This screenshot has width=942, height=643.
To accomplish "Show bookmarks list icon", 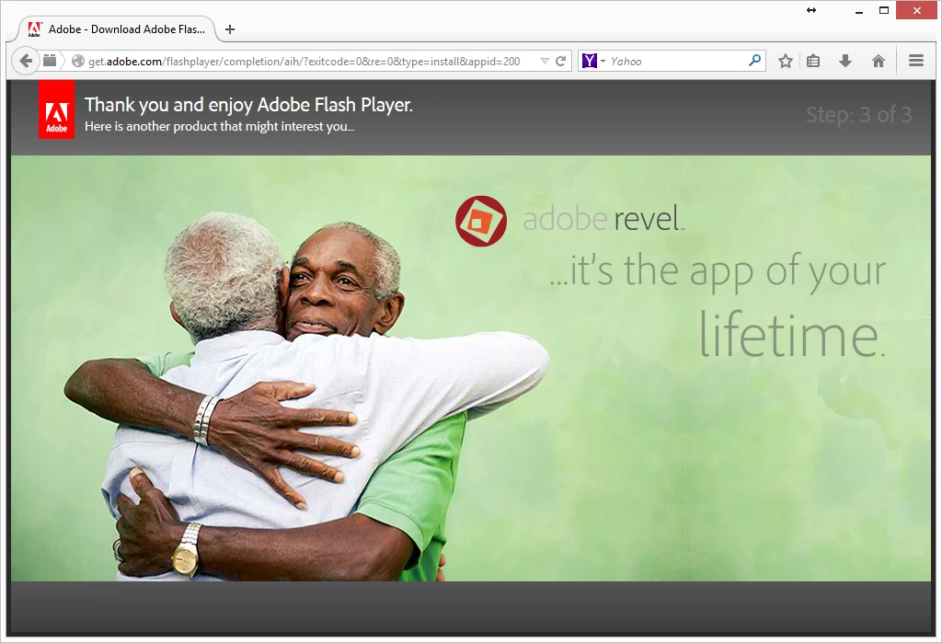I will (813, 61).
